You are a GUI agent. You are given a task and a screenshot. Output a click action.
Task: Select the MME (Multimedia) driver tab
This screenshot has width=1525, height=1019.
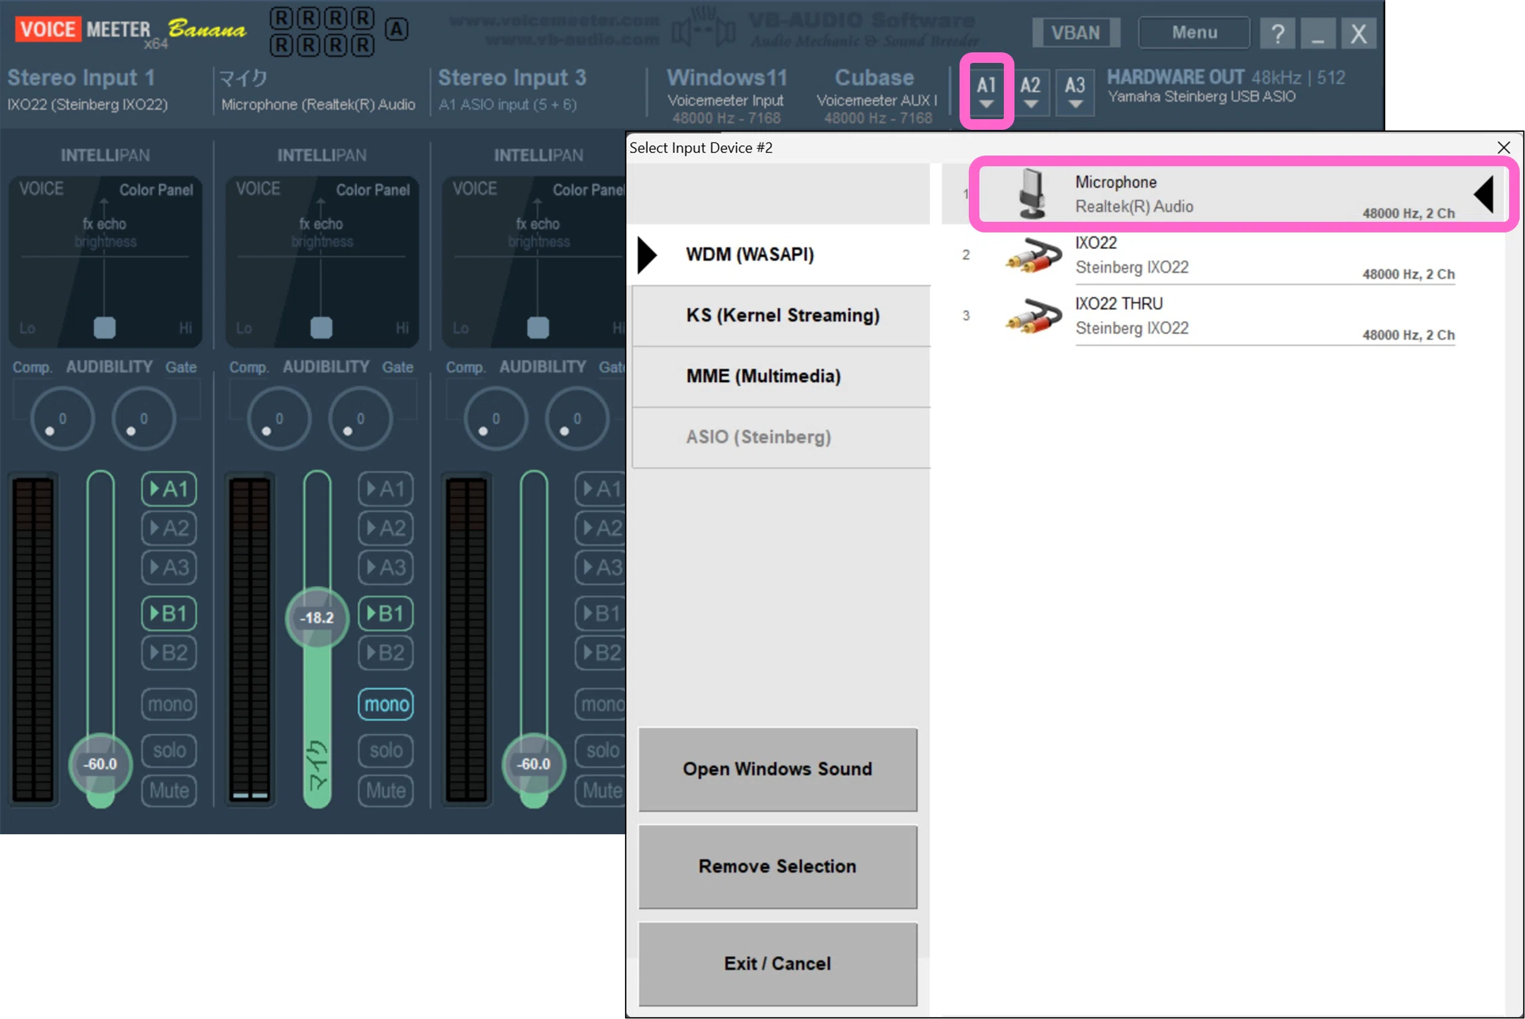781,377
